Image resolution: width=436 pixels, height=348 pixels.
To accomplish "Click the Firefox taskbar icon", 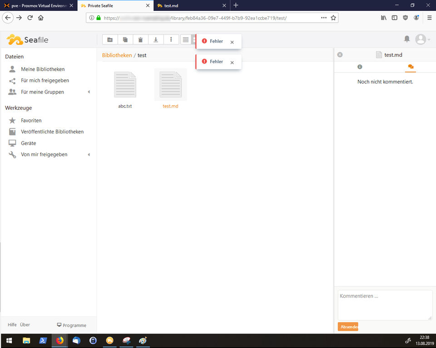I will (x=60, y=341).
